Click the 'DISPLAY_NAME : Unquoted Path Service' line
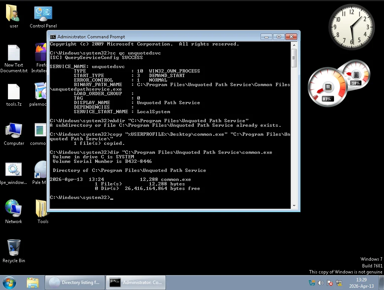The width and height of the screenshot is (384, 290). pos(137,103)
